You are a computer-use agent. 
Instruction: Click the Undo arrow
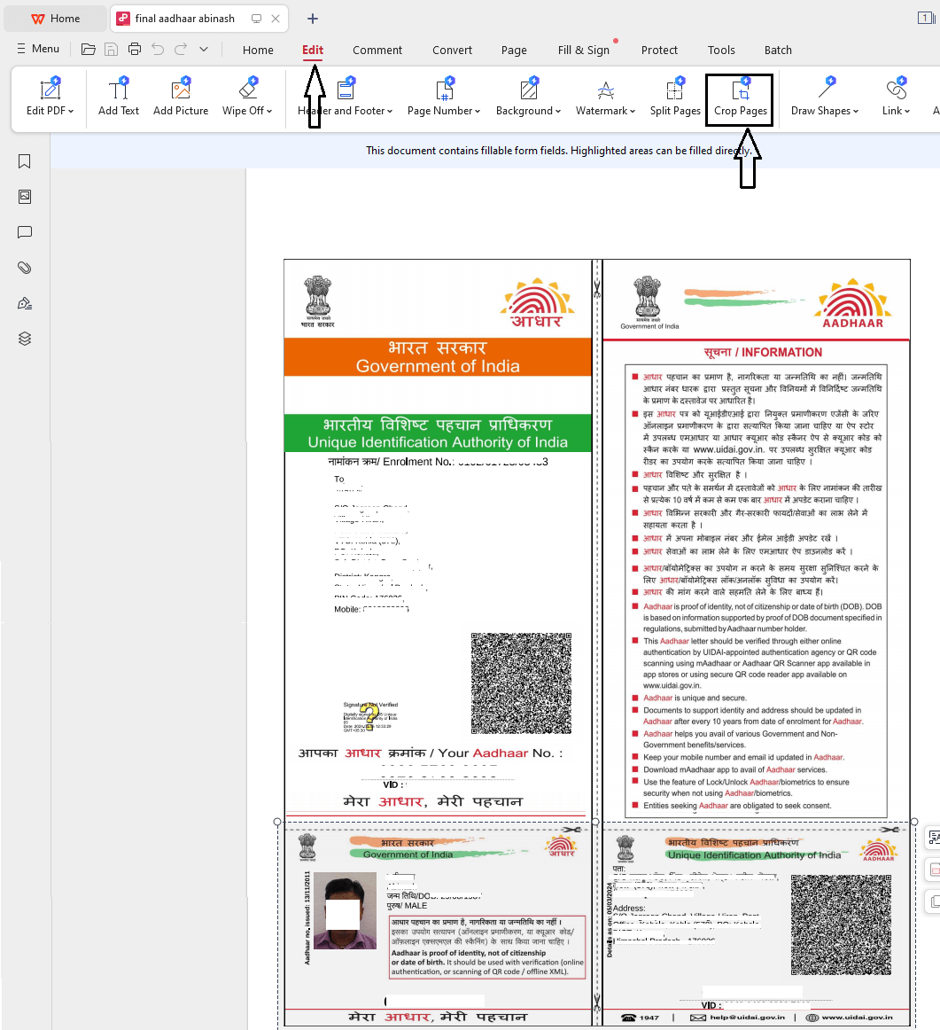[158, 50]
